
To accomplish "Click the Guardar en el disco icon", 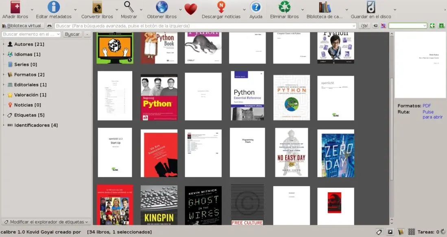I will coord(371,7).
